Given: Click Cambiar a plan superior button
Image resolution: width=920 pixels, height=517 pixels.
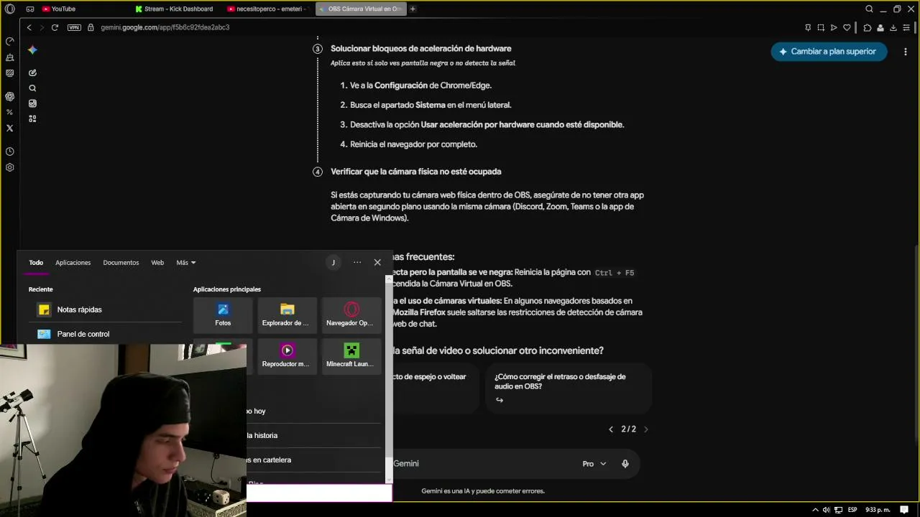Looking at the screenshot, I should (x=829, y=52).
